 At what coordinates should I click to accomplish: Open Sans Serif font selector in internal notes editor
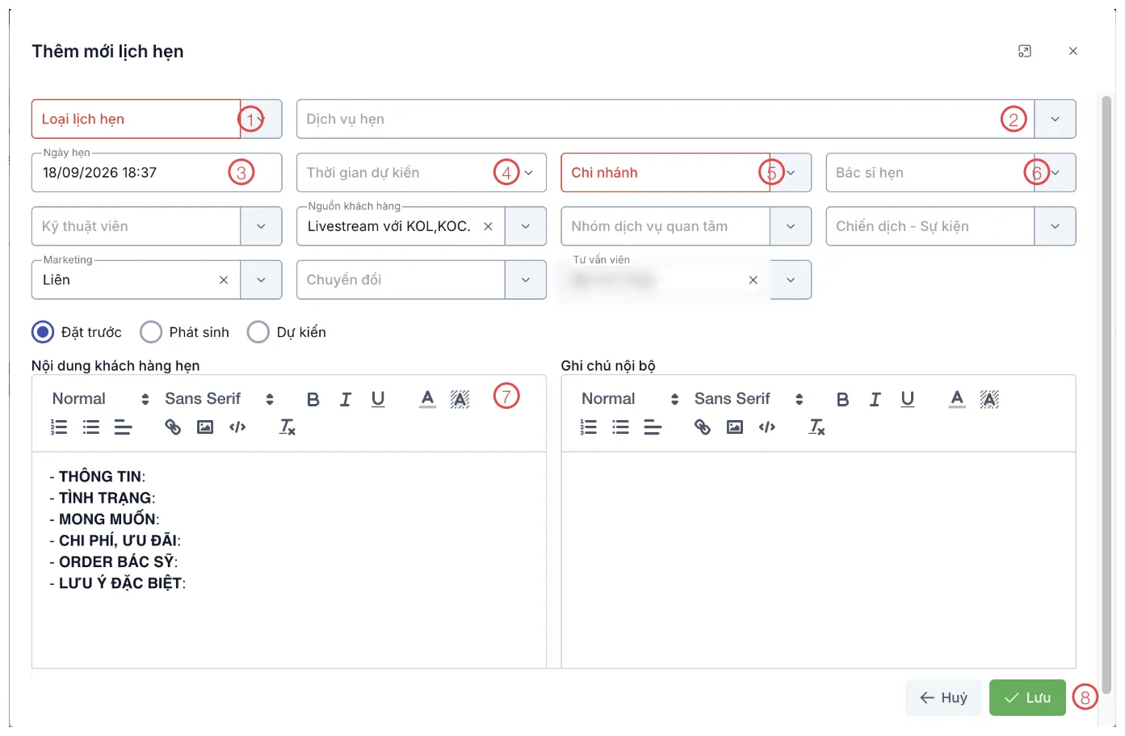tap(749, 399)
